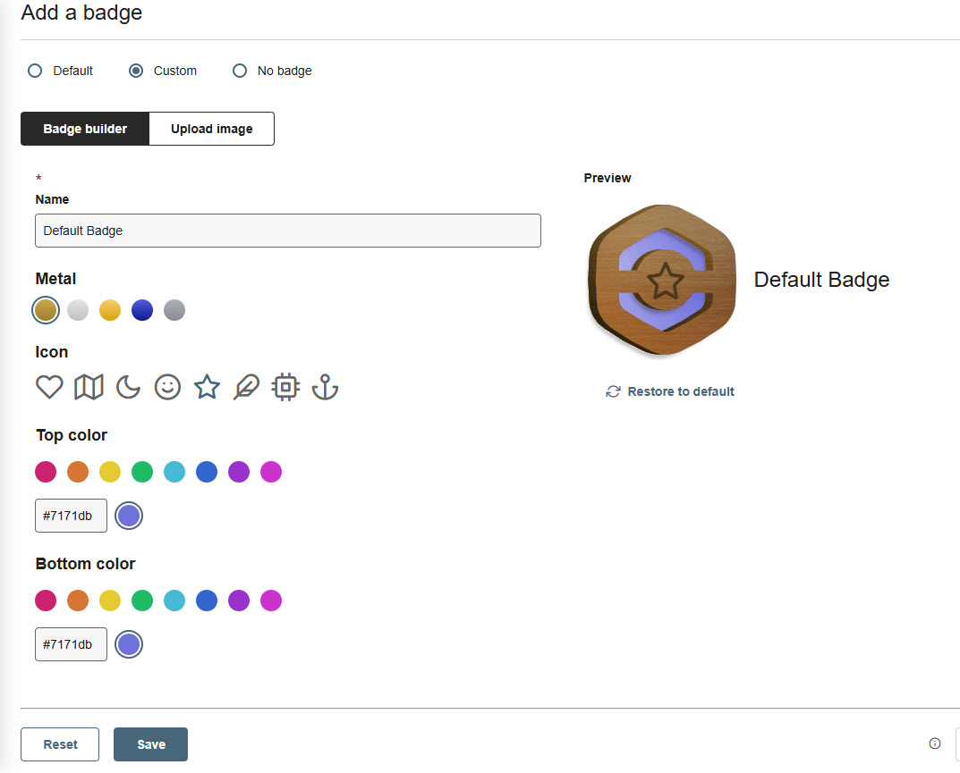
Task: Choose the Custom badge radio option
Action: tap(136, 71)
